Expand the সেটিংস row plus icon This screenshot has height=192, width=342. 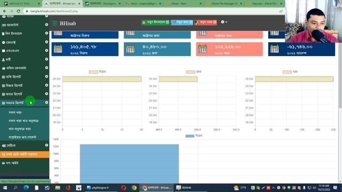pyautogui.click(x=46, y=145)
